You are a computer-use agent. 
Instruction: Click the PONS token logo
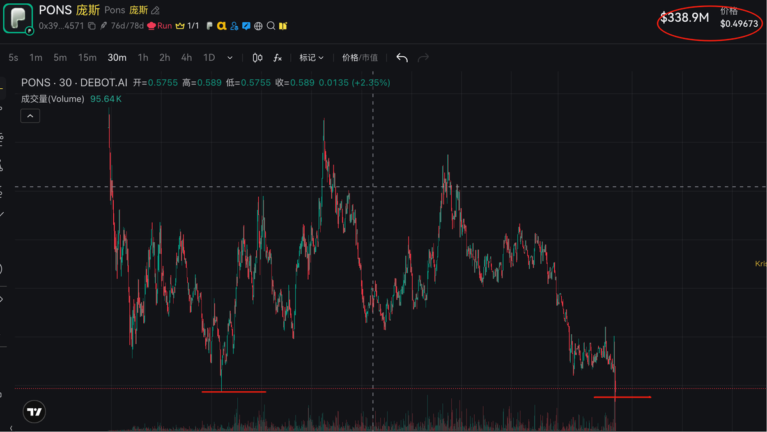pos(19,18)
